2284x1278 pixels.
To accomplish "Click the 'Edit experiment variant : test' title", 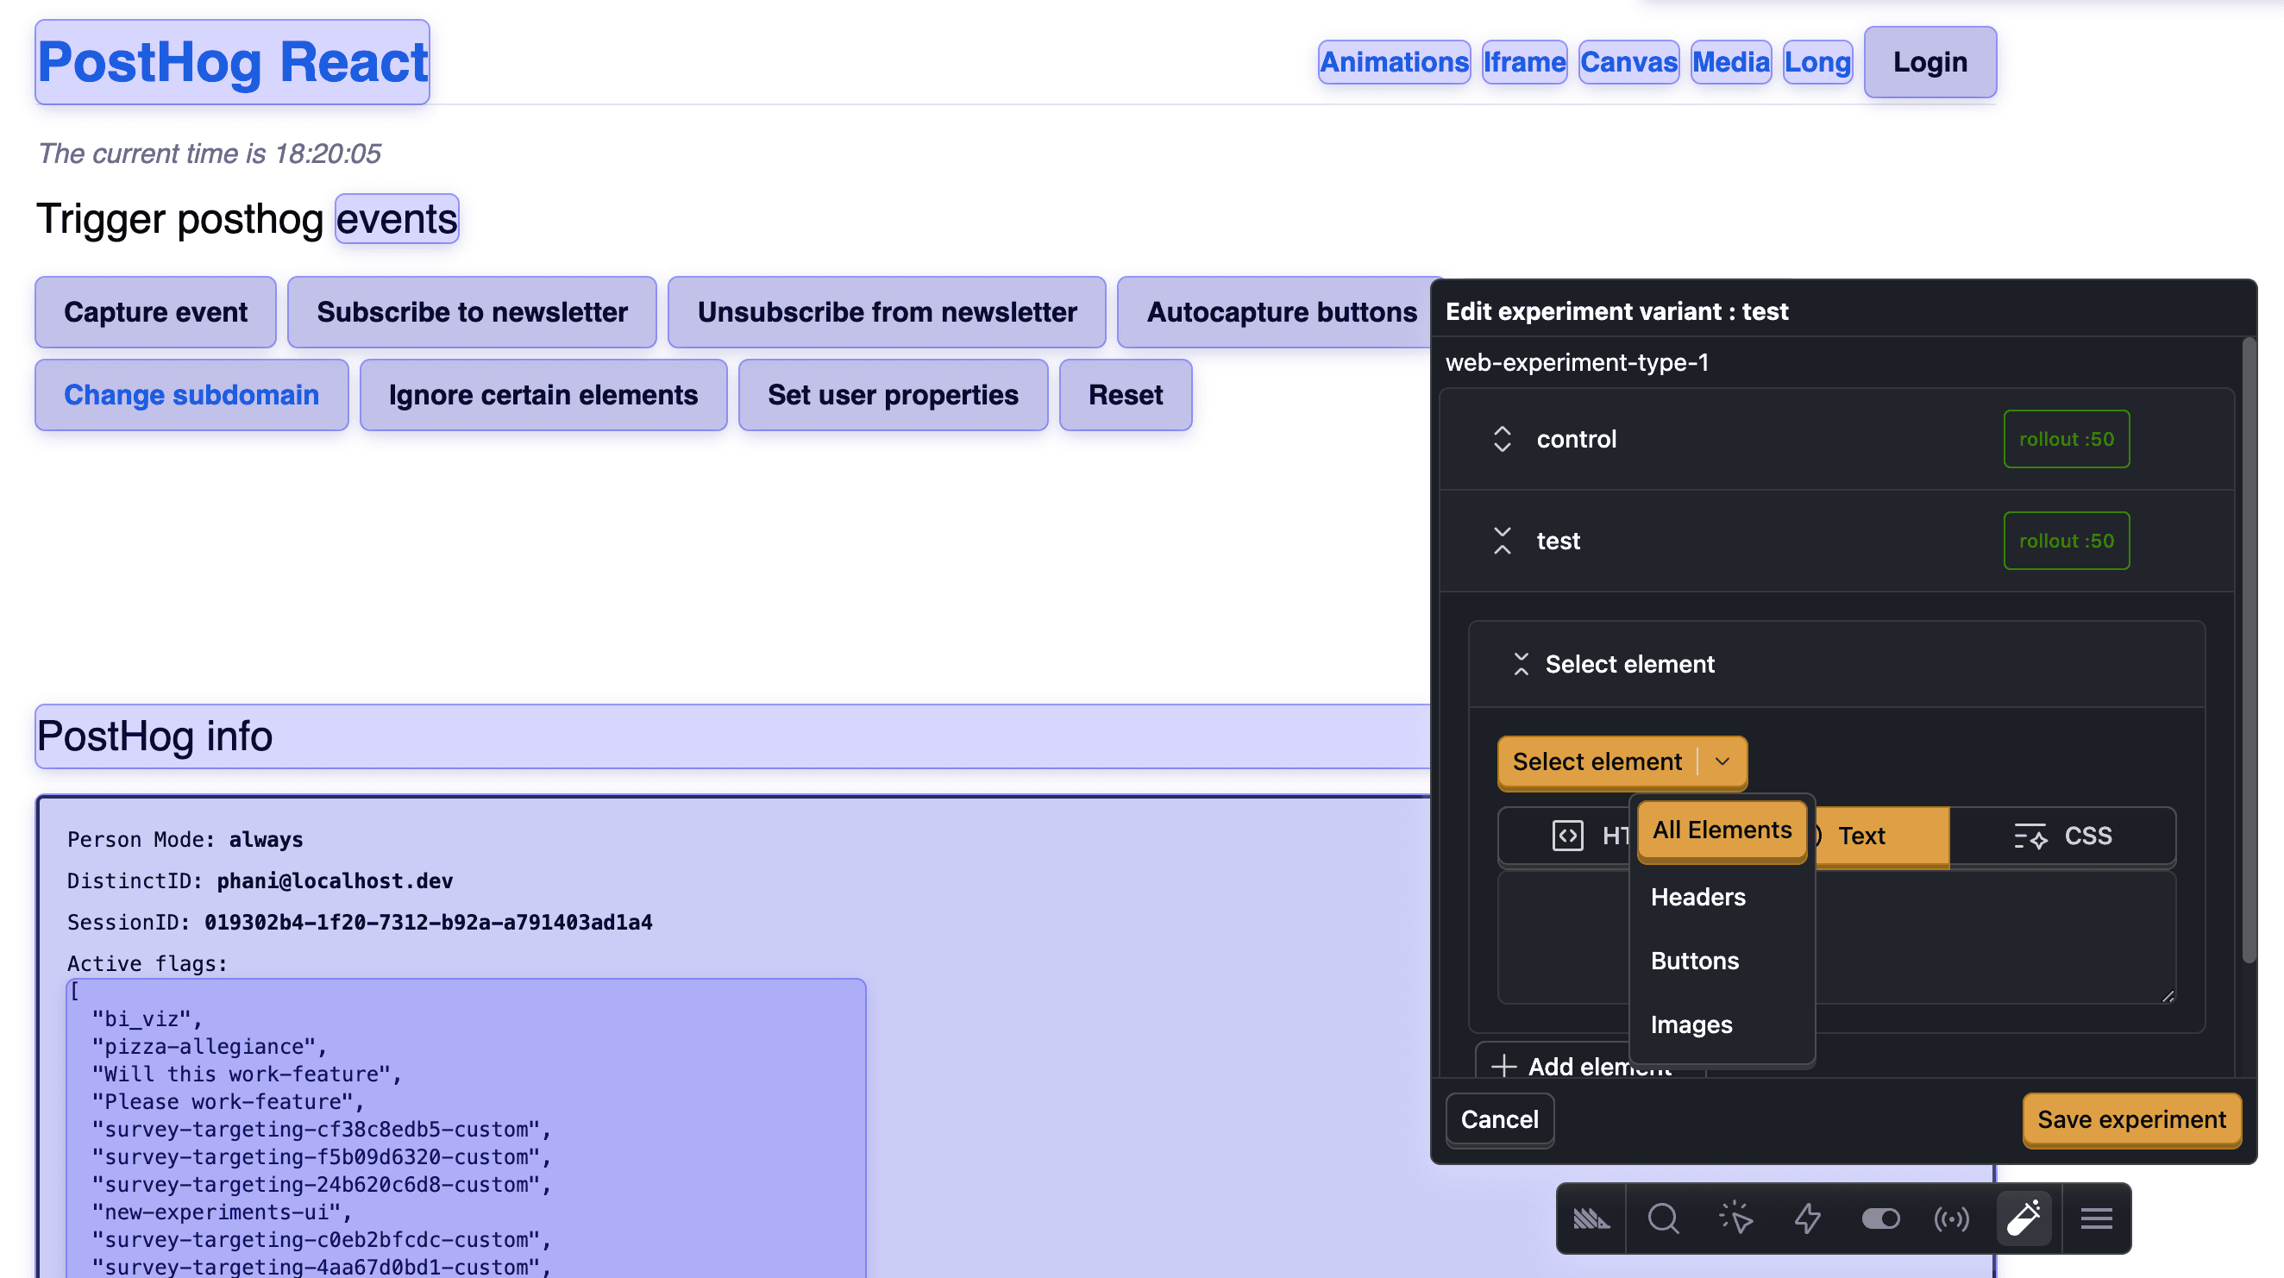I will coord(1616,311).
